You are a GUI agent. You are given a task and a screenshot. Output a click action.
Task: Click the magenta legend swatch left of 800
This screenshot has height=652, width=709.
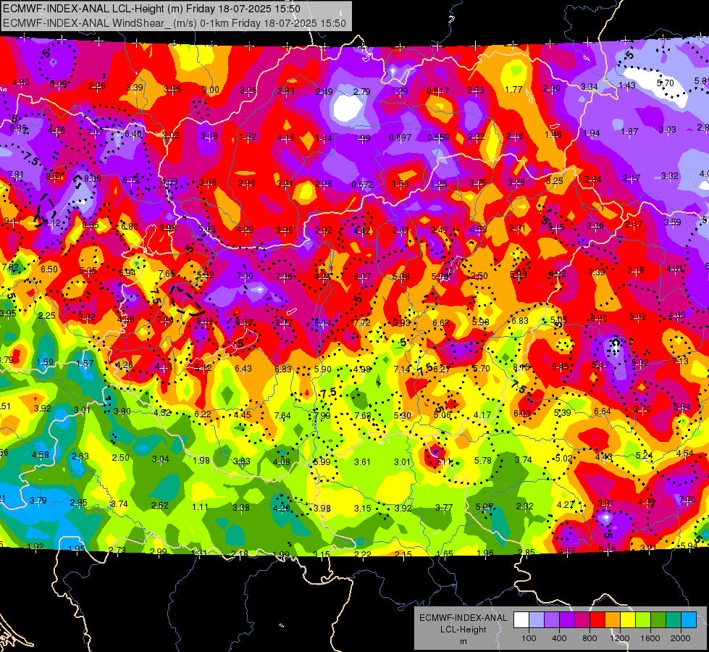point(582,620)
